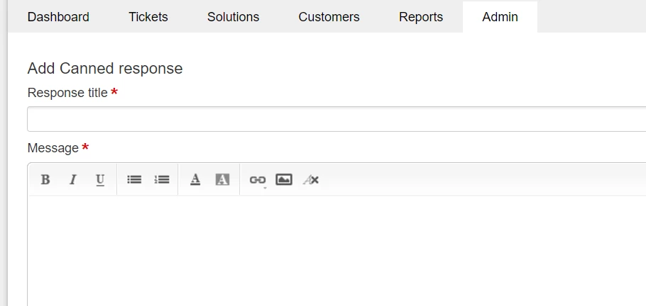Go to the Dashboard tab
The height and width of the screenshot is (306, 646).
pyautogui.click(x=58, y=17)
